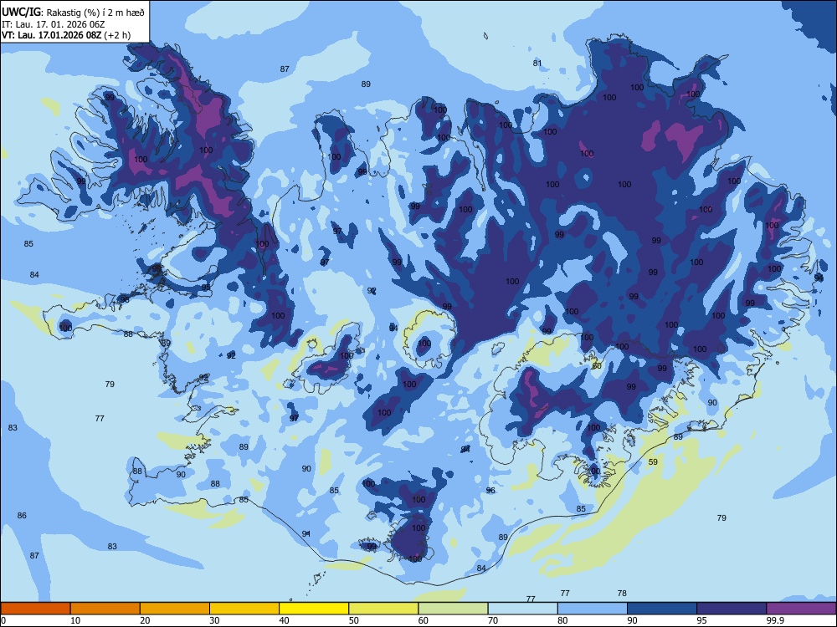The height and width of the screenshot is (627, 837).
Task: Click the 50–60 pale yellow legend swatch
Action: [x=383, y=609]
